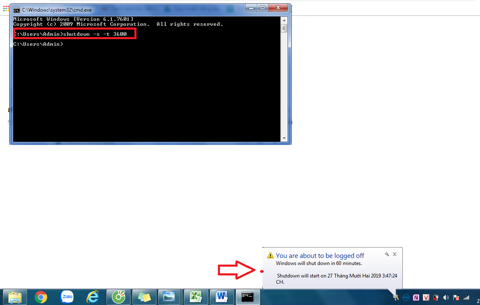Click the 'You are about to be logged off' title
This screenshot has width=480, height=305.
click(320, 255)
